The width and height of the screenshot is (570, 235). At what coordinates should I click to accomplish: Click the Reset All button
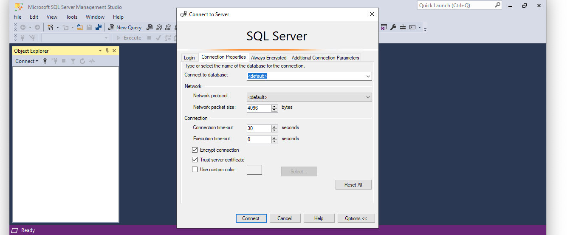point(353,185)
